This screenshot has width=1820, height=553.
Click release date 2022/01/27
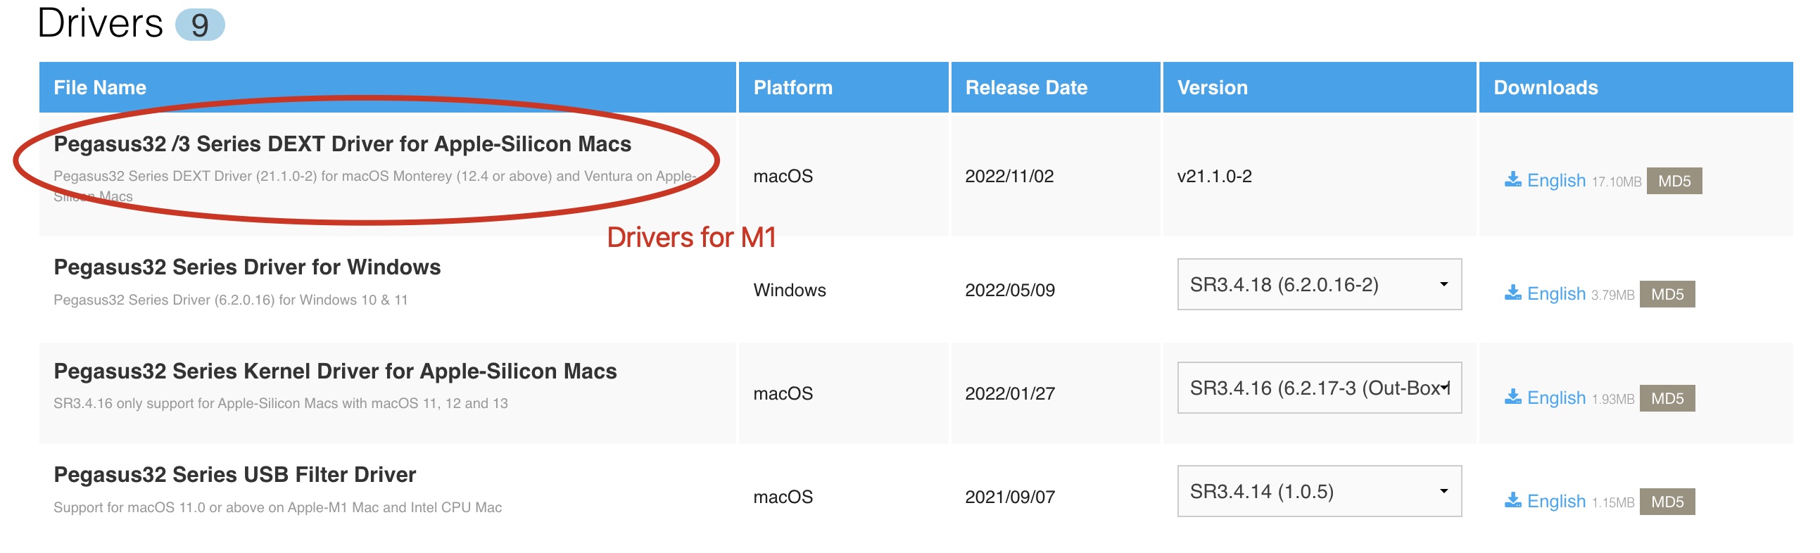[x=1010, y=393]
